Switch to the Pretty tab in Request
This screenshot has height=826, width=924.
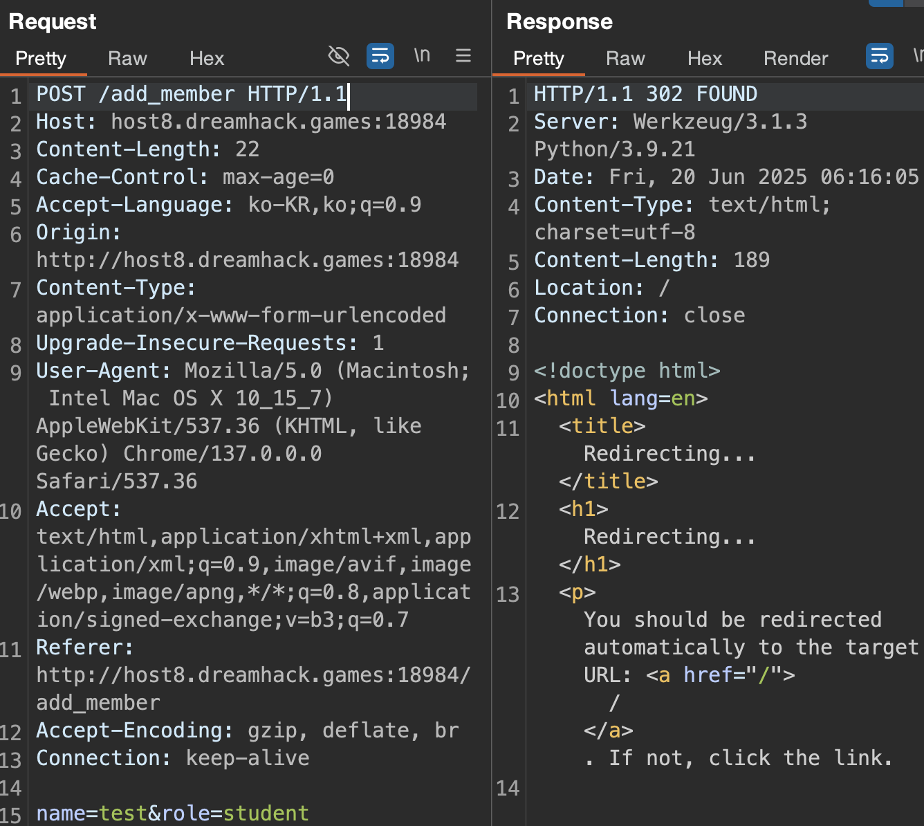pyautogui.click(x=41, y=58)
